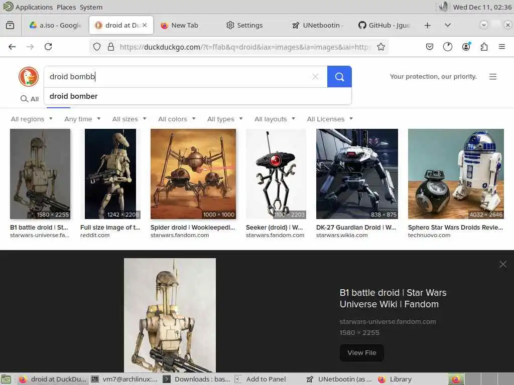Open the DuckDuckGo side menu icon
The image size is (514, 385).
point(493,77)
